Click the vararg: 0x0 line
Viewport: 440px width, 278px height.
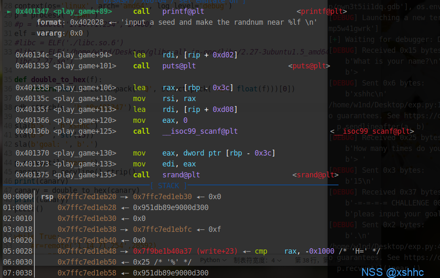tap(59, 33)
